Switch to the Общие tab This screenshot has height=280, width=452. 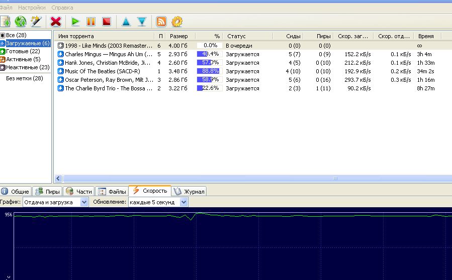[16, 191]
